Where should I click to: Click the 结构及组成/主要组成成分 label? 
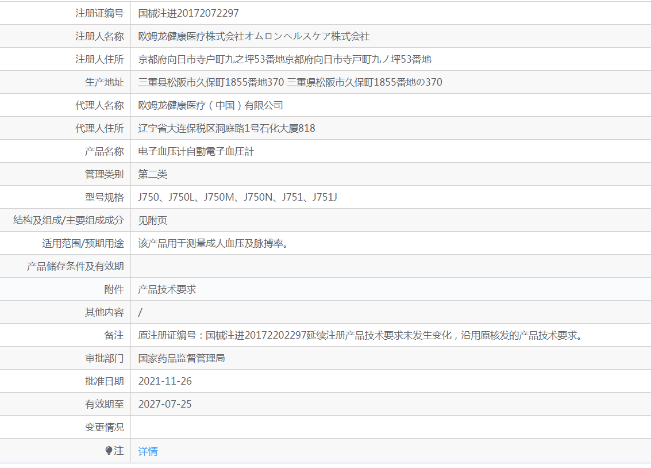(x=68, y=221)
